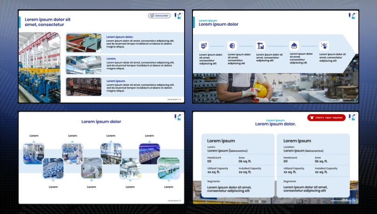Click the 'Lorem ipsum.' heading beside construction thumbnail
Viewport: 377px width, 214px height.
(x=116, y=81)
